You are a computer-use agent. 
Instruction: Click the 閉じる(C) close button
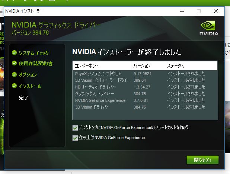(x=202, y=160)
